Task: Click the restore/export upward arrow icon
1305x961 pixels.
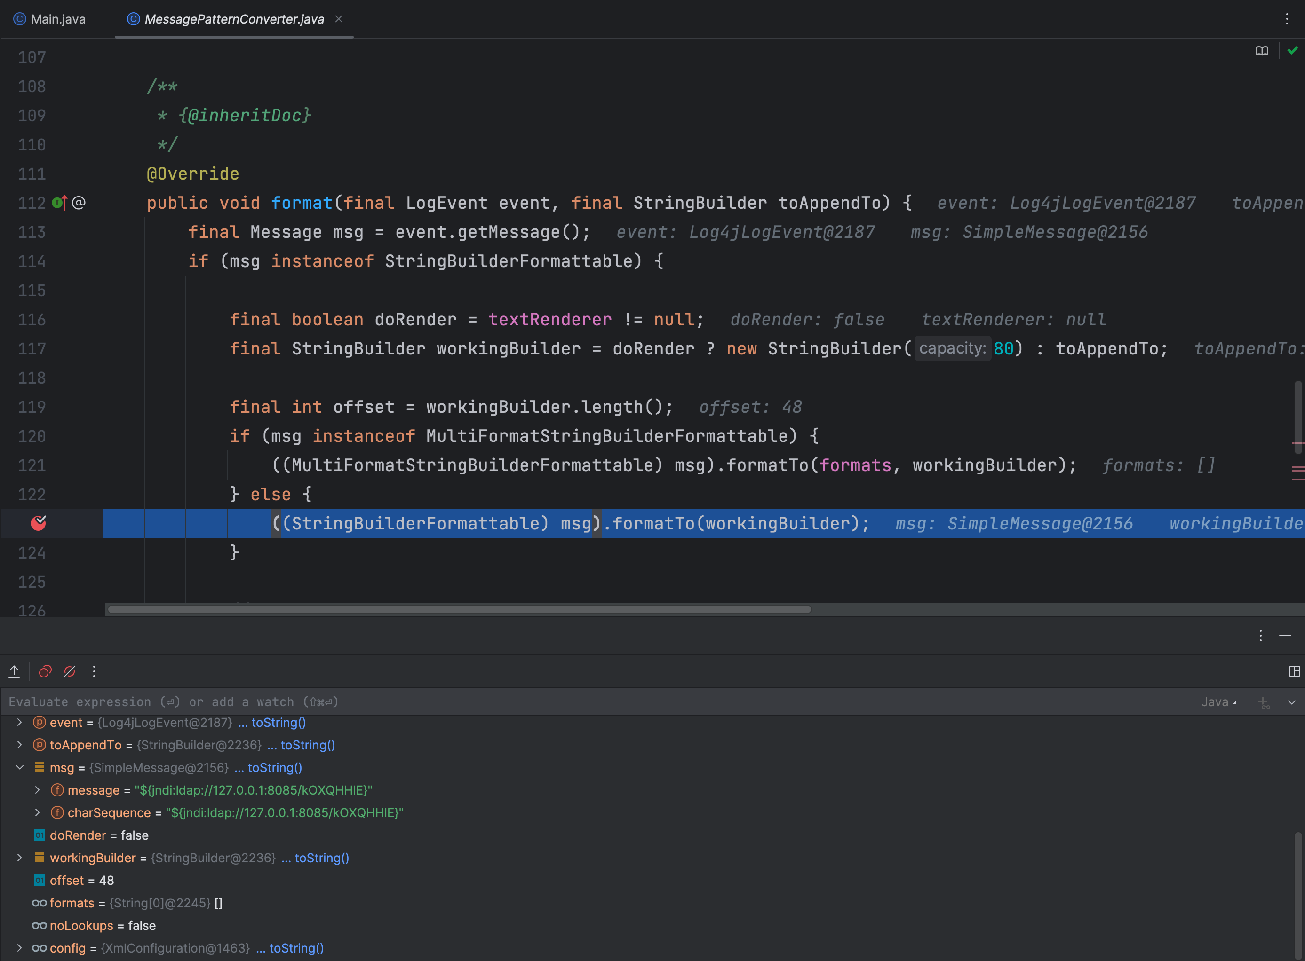Action: pyautogui.click(x=15, y=671)
